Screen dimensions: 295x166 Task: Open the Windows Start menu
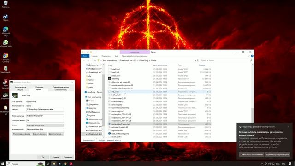click(3, 164)
